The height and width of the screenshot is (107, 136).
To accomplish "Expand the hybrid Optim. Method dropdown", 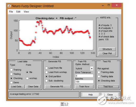I will click(x=92, y=69).
